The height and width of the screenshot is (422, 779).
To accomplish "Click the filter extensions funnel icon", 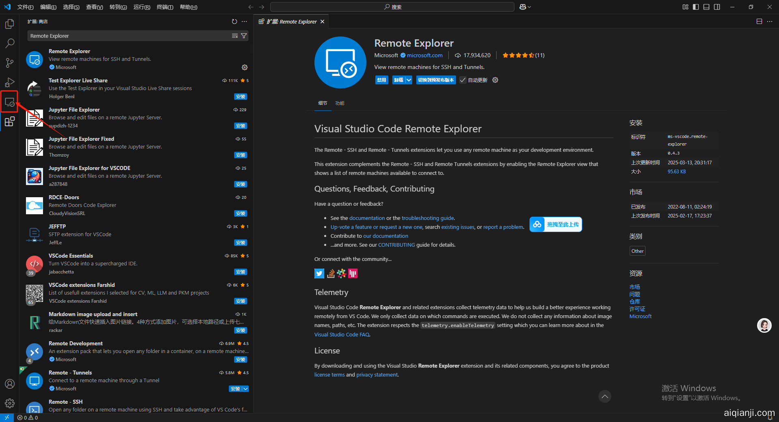I will pos(244,36).
